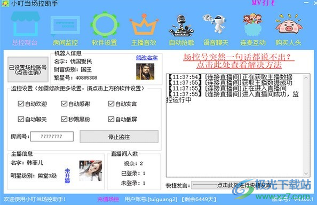This screenshot has width=317, height=205.
Task: Click the 房间号 input field
Action: point(52,137)
